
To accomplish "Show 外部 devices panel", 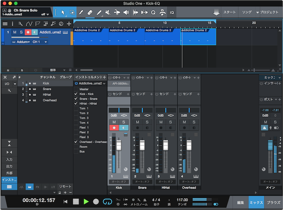I will pos(9,173).
